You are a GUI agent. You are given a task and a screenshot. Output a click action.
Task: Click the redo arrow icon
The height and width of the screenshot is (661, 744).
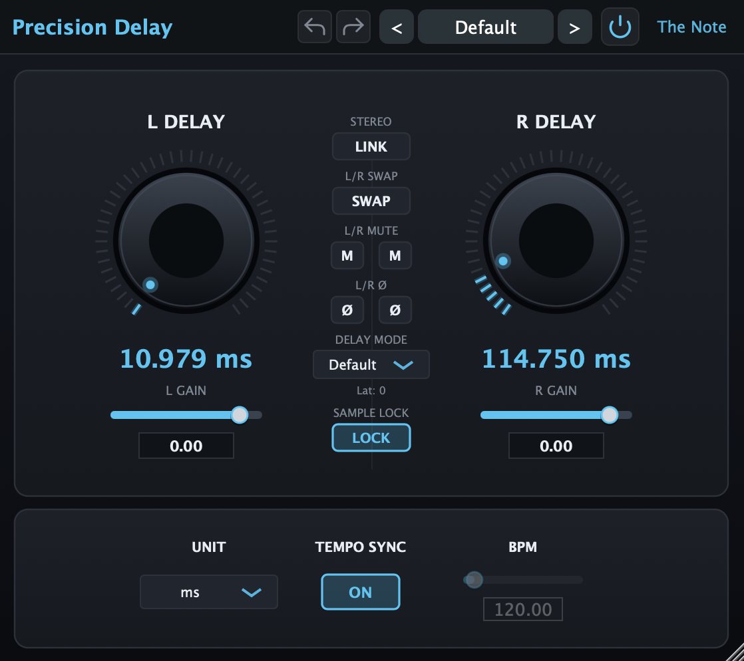(353, 27)
